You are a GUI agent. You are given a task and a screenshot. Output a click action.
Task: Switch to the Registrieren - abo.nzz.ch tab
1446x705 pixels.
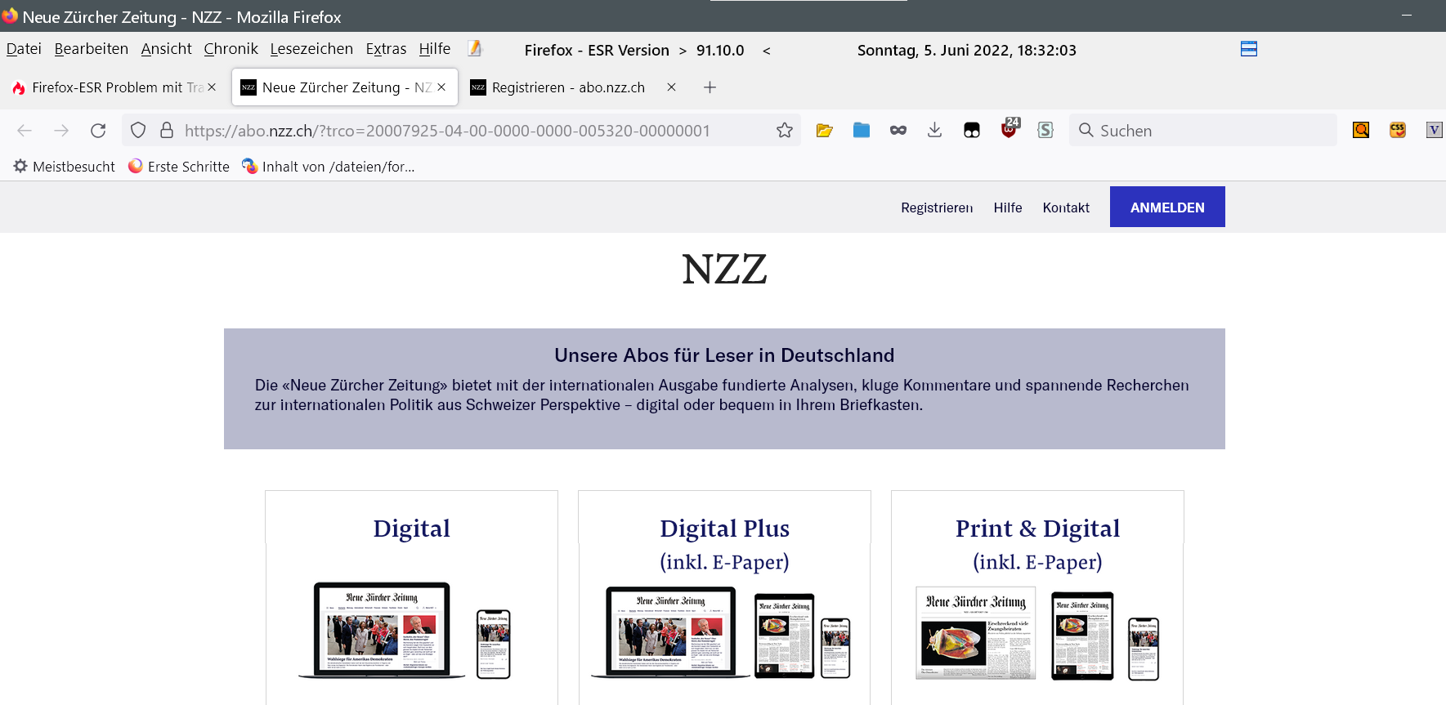pyautogui.click(x=568, y=87)
